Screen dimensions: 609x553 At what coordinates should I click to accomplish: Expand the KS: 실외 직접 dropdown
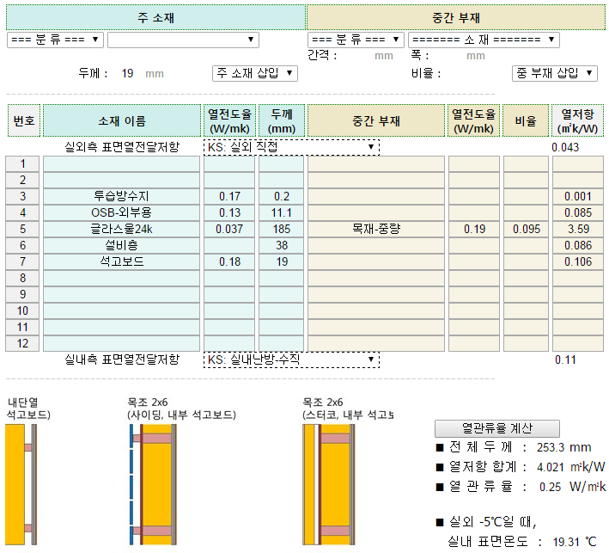pos(291,147)
